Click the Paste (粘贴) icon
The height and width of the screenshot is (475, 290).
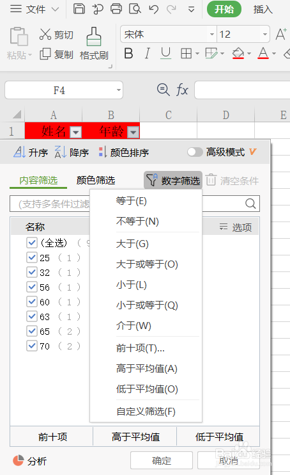(x=19, y=36)
